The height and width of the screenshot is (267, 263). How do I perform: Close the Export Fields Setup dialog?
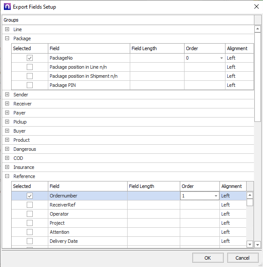252,6
